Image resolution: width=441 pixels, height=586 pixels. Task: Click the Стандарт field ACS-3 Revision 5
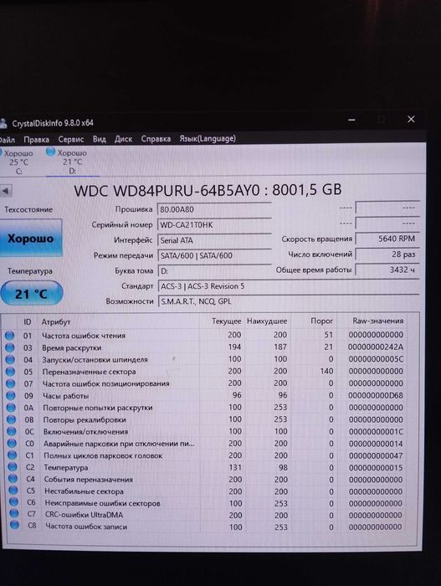[x=288, y=286]
